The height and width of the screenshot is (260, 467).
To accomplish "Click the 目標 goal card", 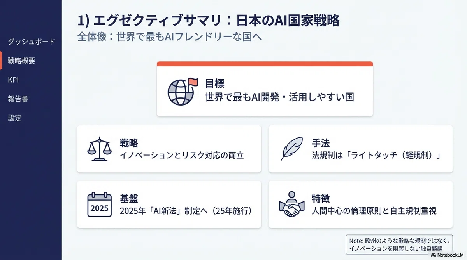I will 265,89.
